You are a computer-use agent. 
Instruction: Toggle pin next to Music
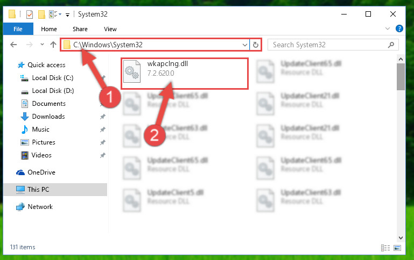[103, 129]
